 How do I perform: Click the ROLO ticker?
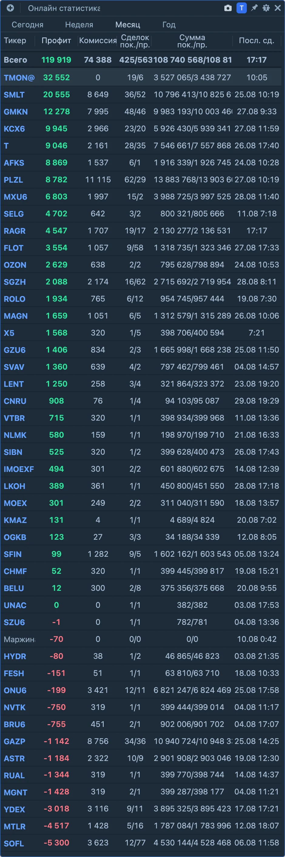[14, 299]
